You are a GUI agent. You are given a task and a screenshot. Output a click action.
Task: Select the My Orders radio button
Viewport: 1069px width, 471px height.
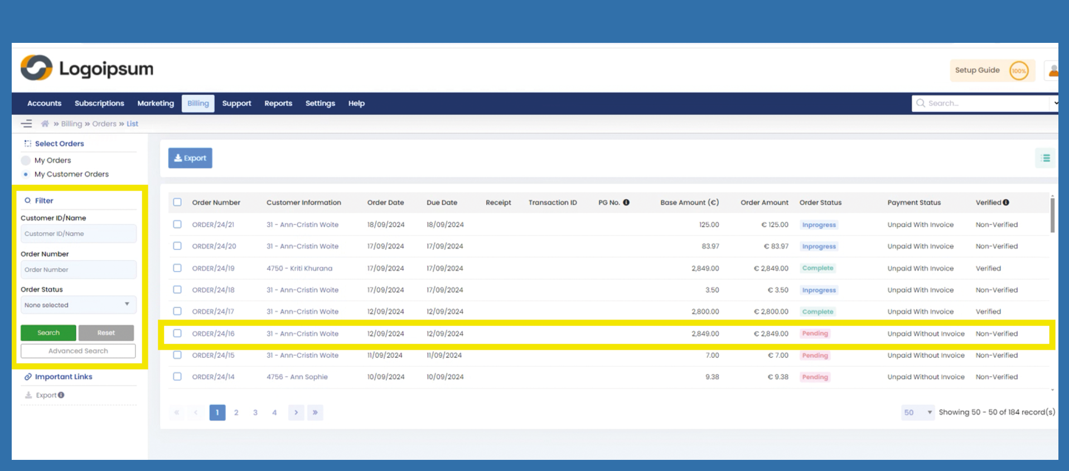[x=26, y=160]
